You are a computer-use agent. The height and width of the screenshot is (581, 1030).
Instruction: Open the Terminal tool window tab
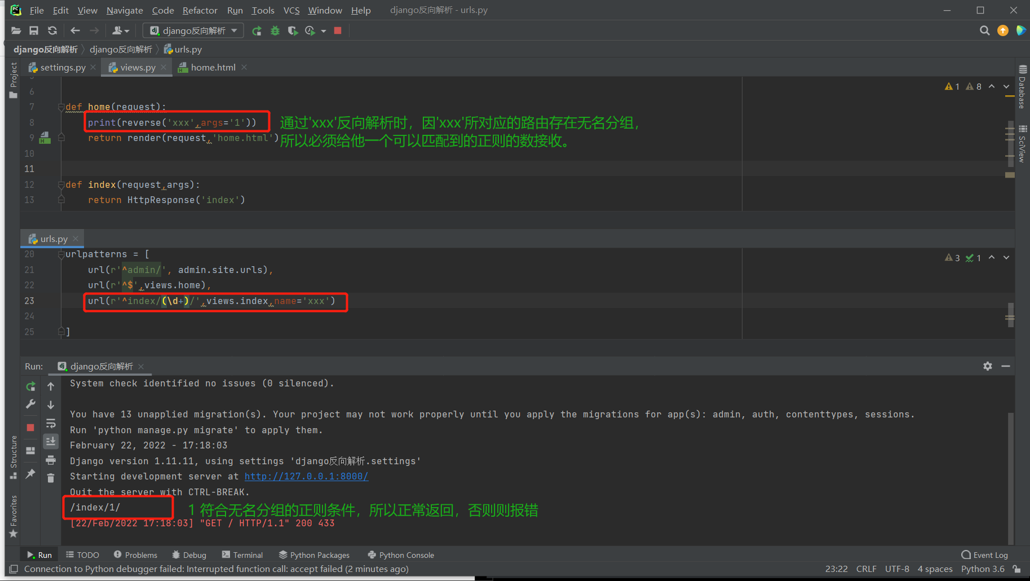point(242,555)
